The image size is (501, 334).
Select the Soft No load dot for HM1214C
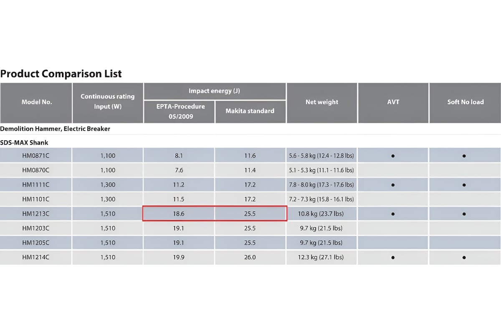coord(464,258)
